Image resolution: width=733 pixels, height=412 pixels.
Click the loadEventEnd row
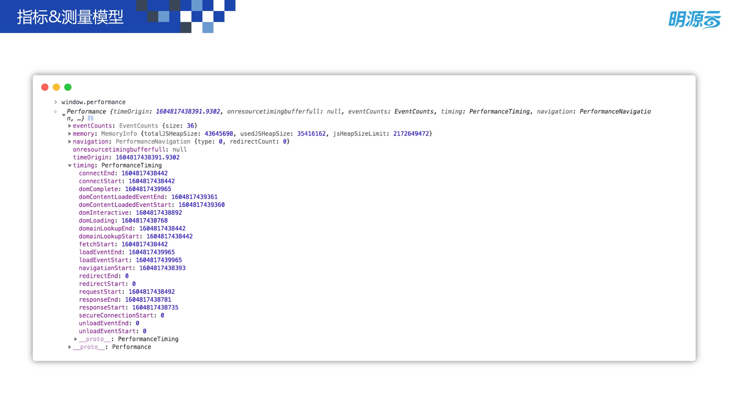[x=127, y=252]
